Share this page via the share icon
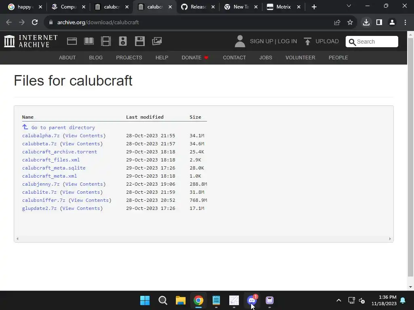414x310 pixels. (337, 23)
